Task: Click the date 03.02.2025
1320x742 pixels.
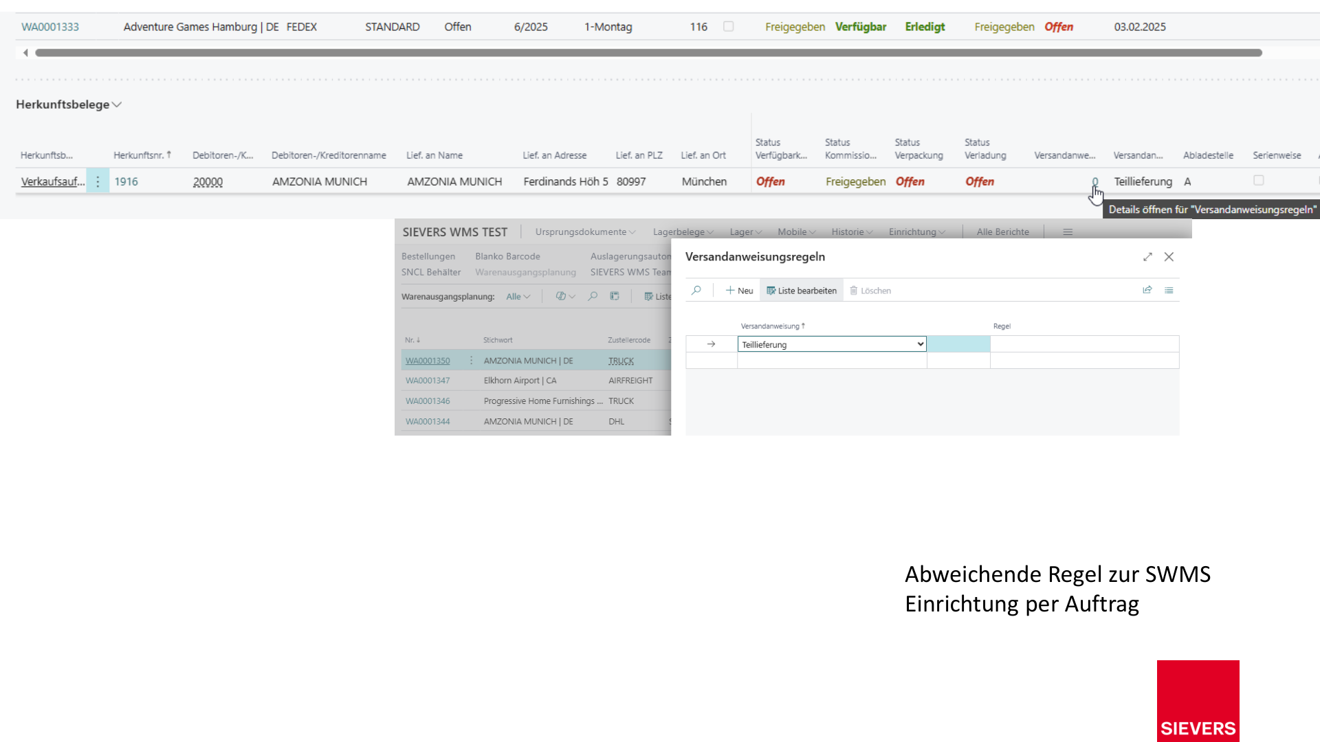Action: pyautogui.click(x=1140, y=27)
